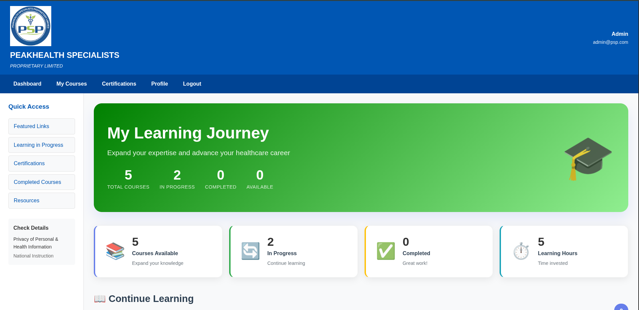Click the open book Continue Learning icon
This screenshot has height=310, width=639.
tap(100, 299)
